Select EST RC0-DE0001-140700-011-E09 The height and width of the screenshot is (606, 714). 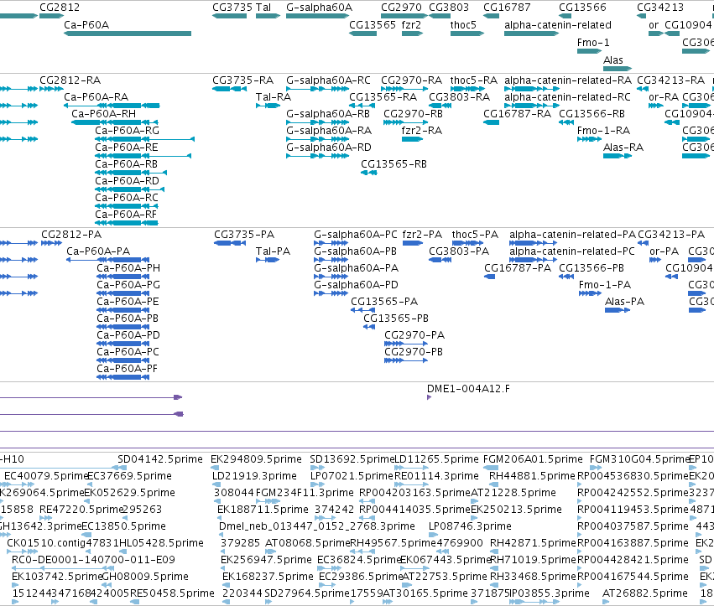pos(93,560)
